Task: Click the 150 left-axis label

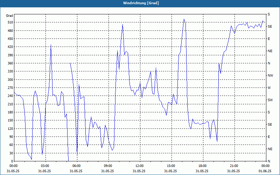Action: [x=10, y=120]
